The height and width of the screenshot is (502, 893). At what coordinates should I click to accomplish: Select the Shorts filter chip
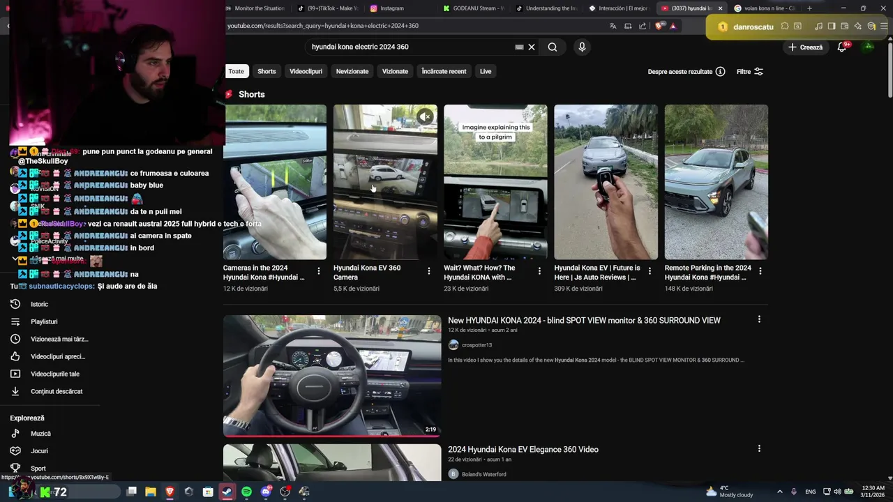[x=267, y=71]
